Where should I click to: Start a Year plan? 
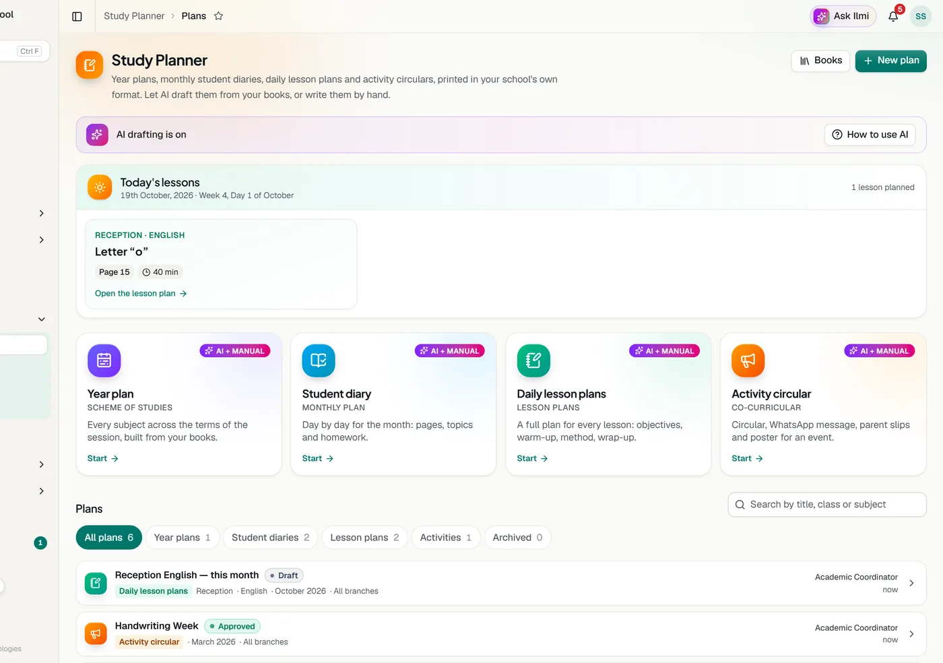[x=103, y=459]
